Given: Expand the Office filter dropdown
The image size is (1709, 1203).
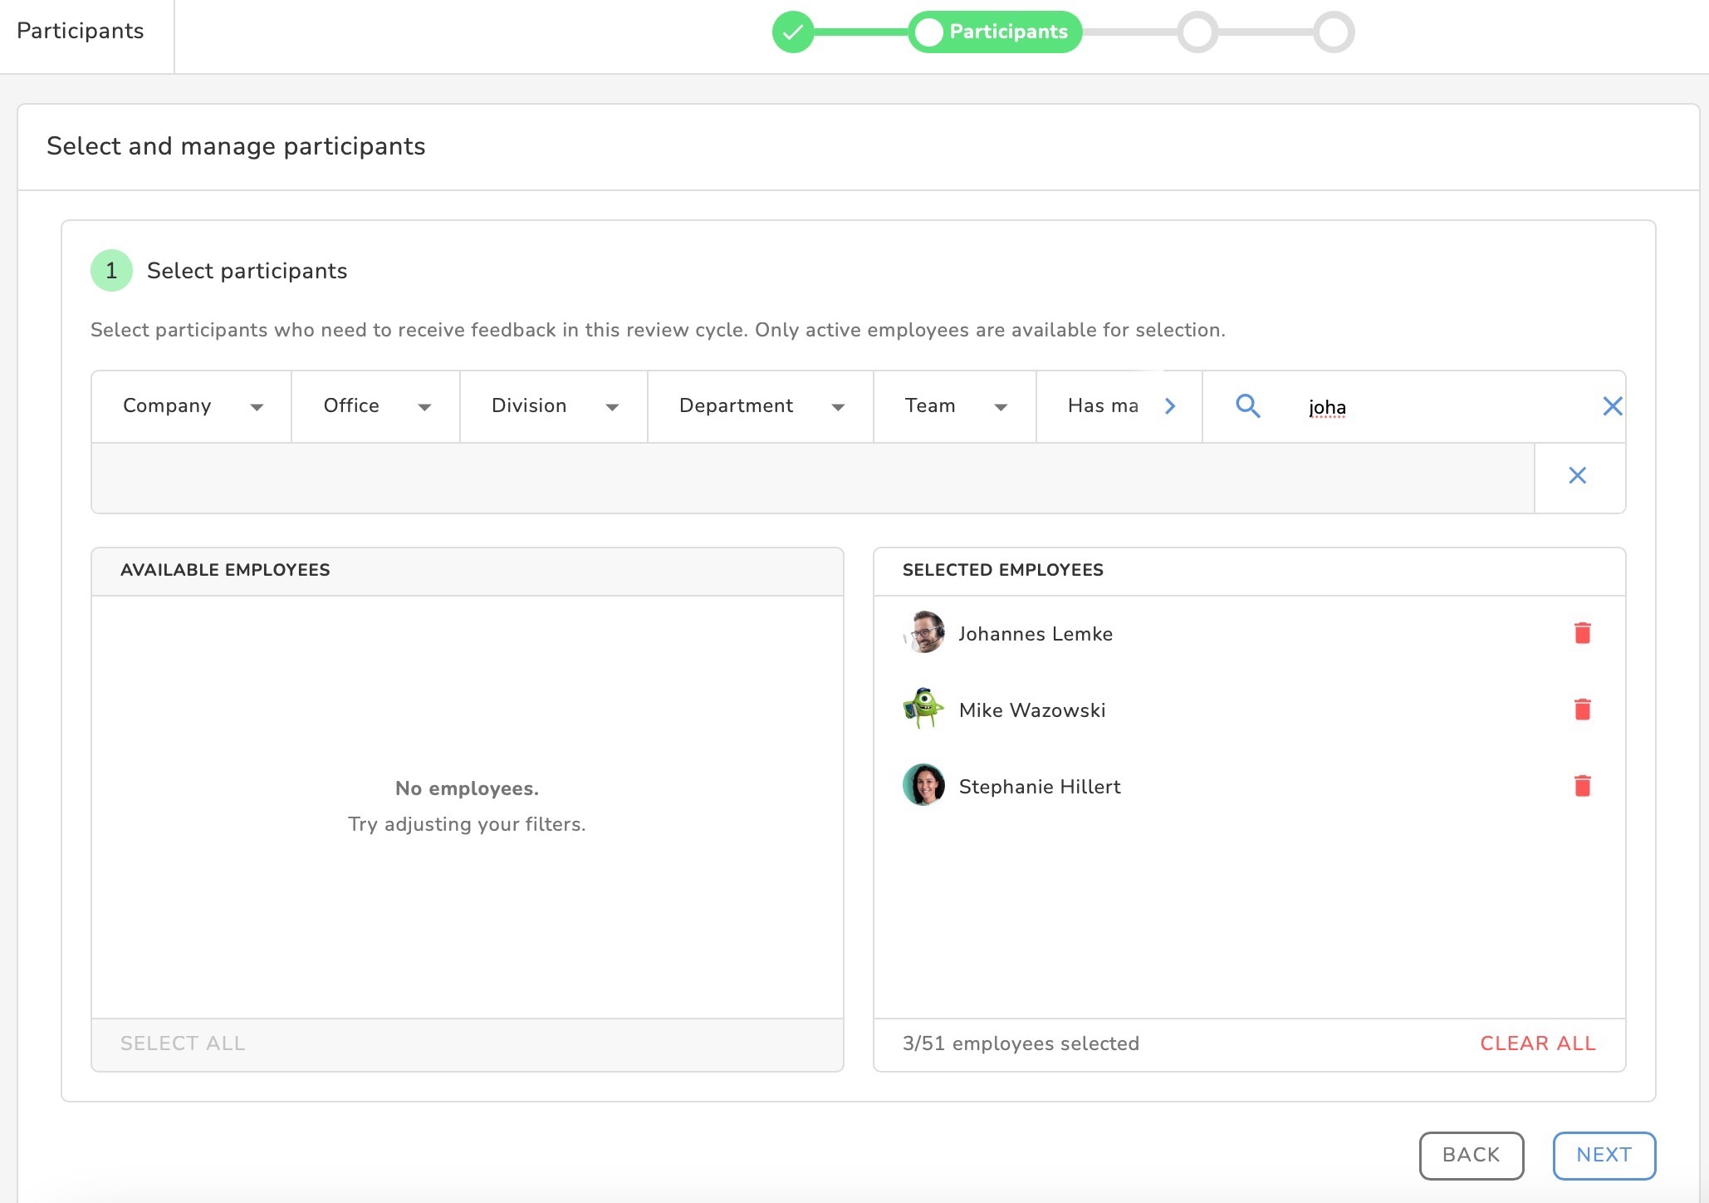Looking at the screenshot, I should tap(376, 406).
